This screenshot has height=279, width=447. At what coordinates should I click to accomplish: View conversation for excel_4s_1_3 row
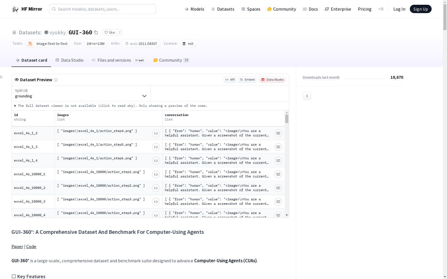tap(278, 147)
